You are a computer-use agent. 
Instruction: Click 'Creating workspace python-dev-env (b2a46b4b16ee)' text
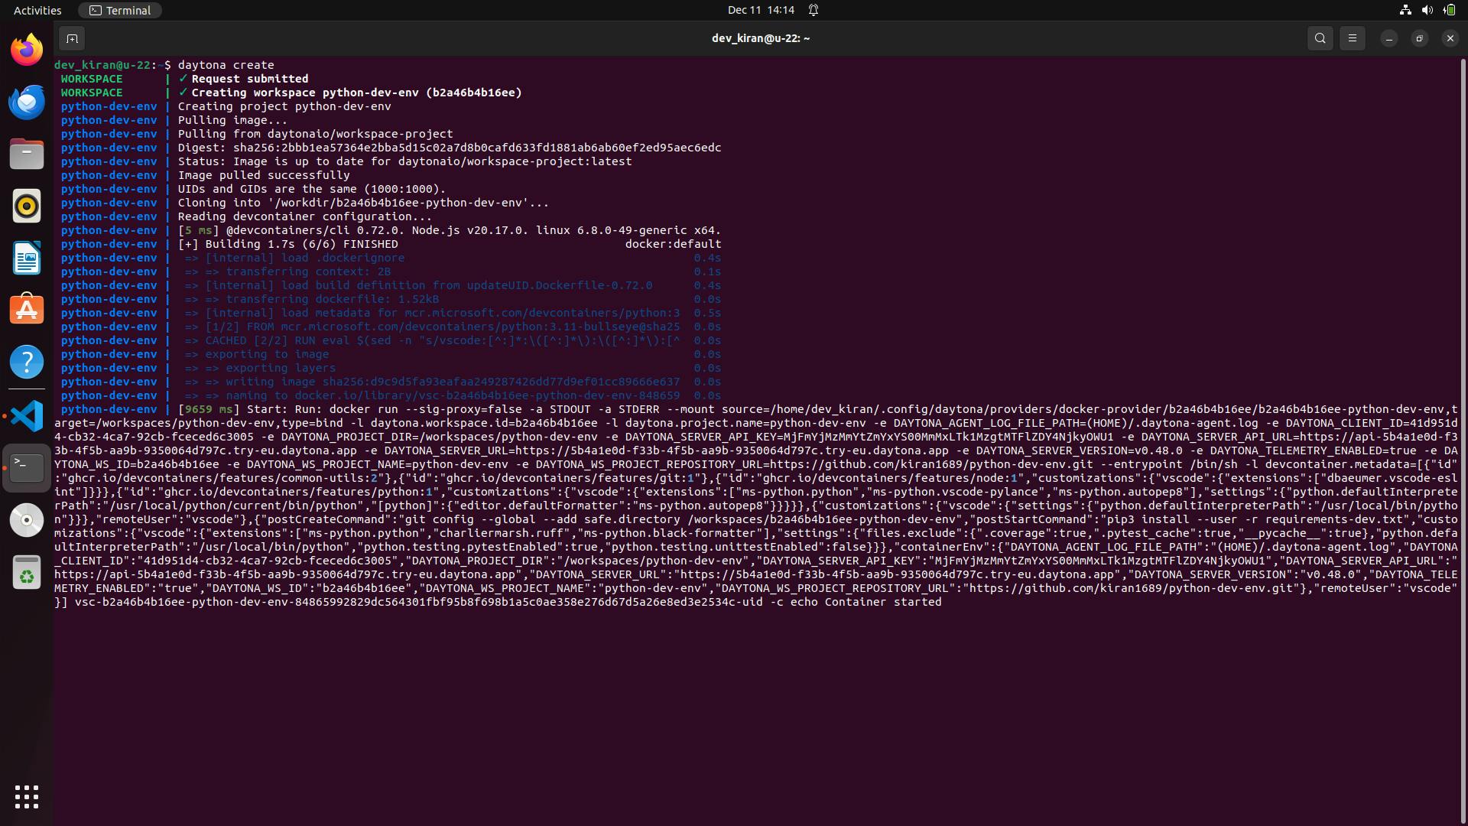tap(356, 93)
